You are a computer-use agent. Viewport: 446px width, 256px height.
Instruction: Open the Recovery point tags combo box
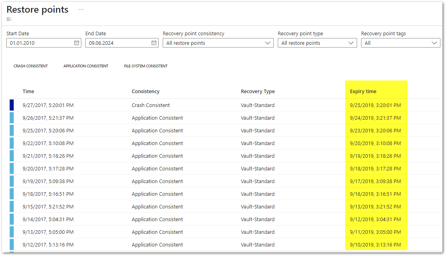(400, 43)
